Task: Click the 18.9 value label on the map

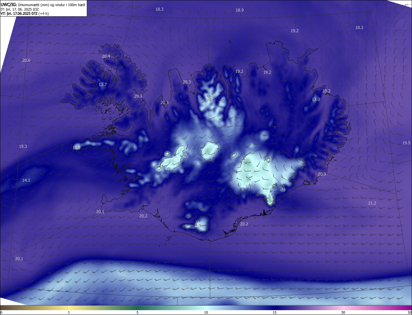Action: pos(239,10)
